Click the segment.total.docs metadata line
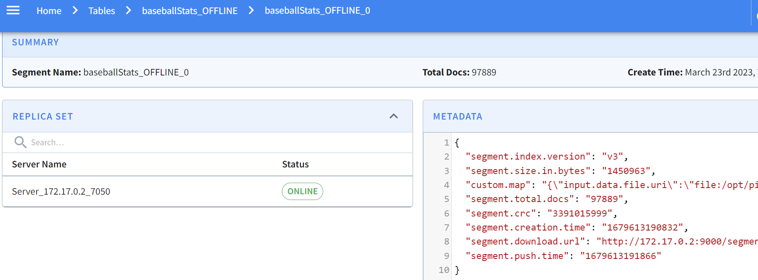 pyautogui.click(x=547, y=199)
